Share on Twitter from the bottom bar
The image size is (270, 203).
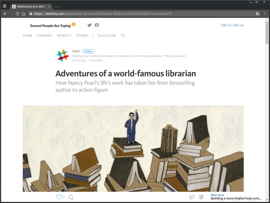tap(192, 197)
